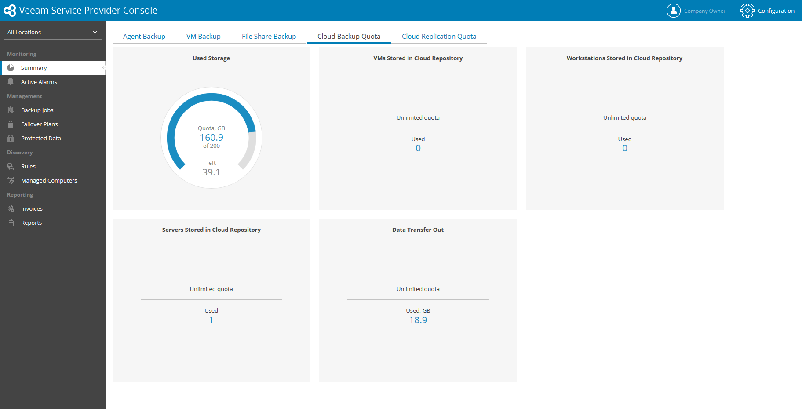Viewport: 802px width, 409px height.
Task: Click "Unlimited quota" in the VMs Stored card
Action: pyautogui.click(x=418, y=117)
